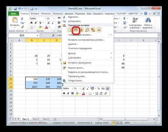Click the Excel help question mark icon

pos(146,13)
